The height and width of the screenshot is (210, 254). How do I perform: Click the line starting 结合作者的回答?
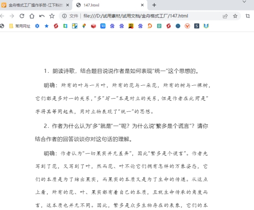click(84, 139)
